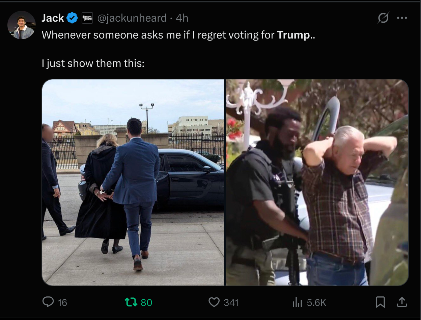This screenshot has width=421, height=320.
Task: Open the @jackunheard handle link
Action: pos(132,18)
